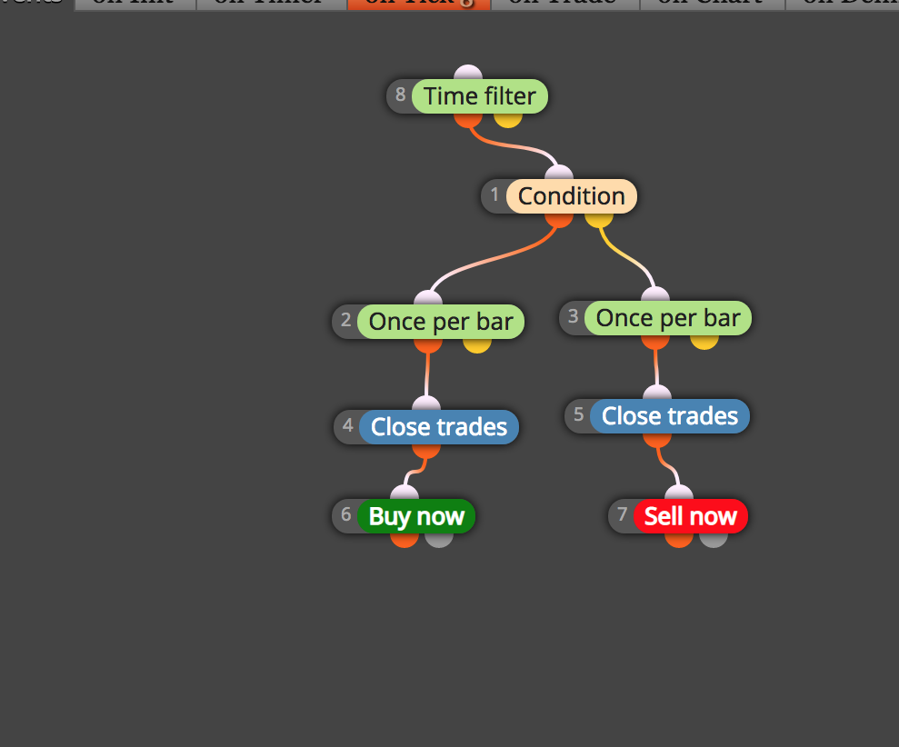Click the orange output connector under Sell now
Image resolution: width=899 pixels, height=747 pixels.
[x=679, y=541]
